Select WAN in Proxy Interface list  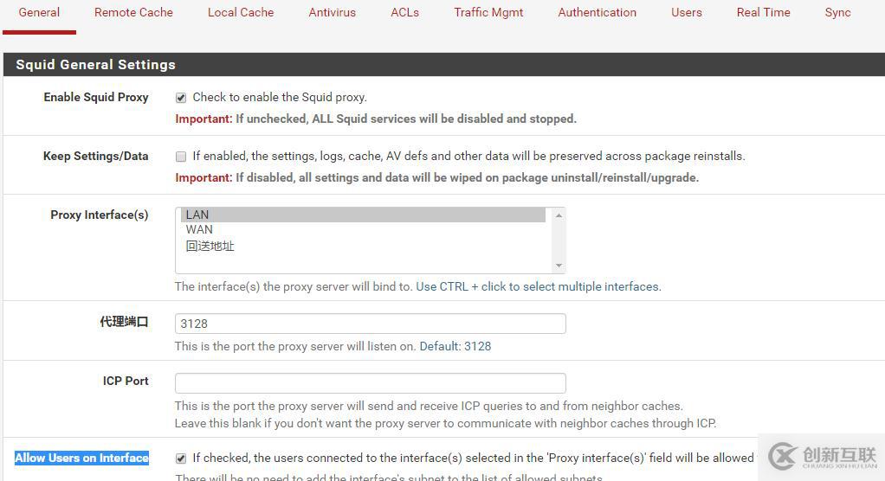coord(362,229)
